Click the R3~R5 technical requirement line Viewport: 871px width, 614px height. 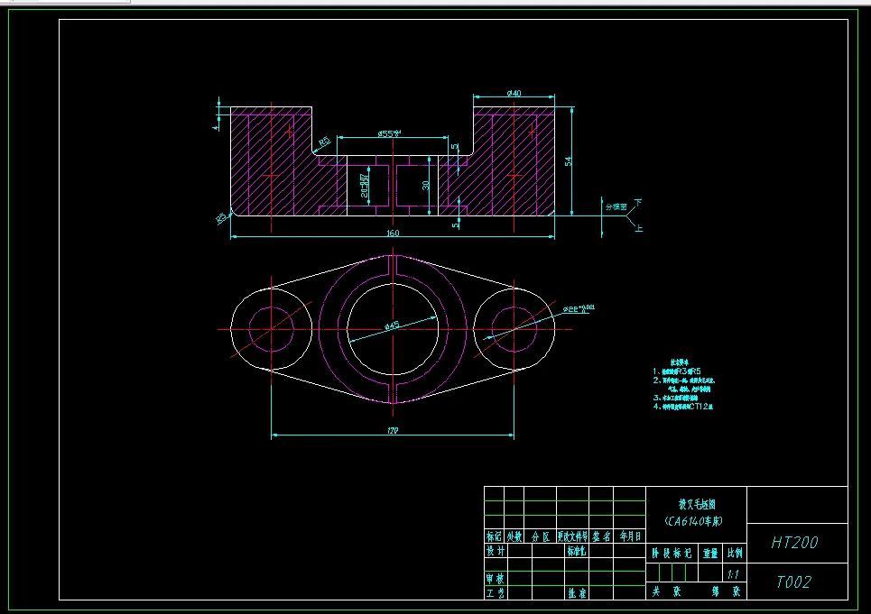[x=677, y=371]
